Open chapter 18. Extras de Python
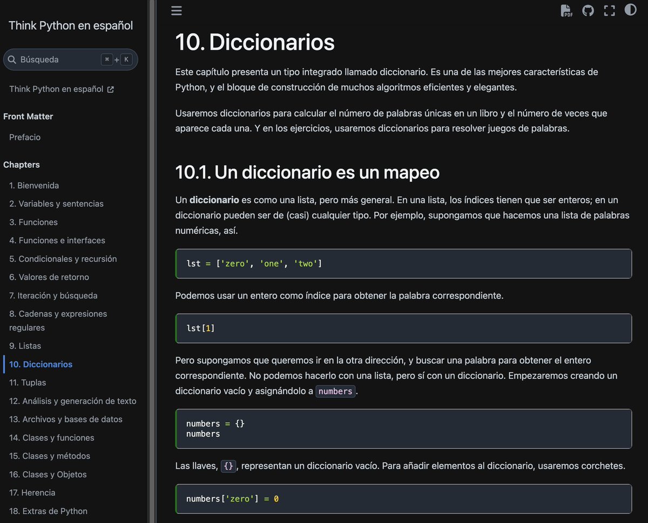 [x=49, y=511]
